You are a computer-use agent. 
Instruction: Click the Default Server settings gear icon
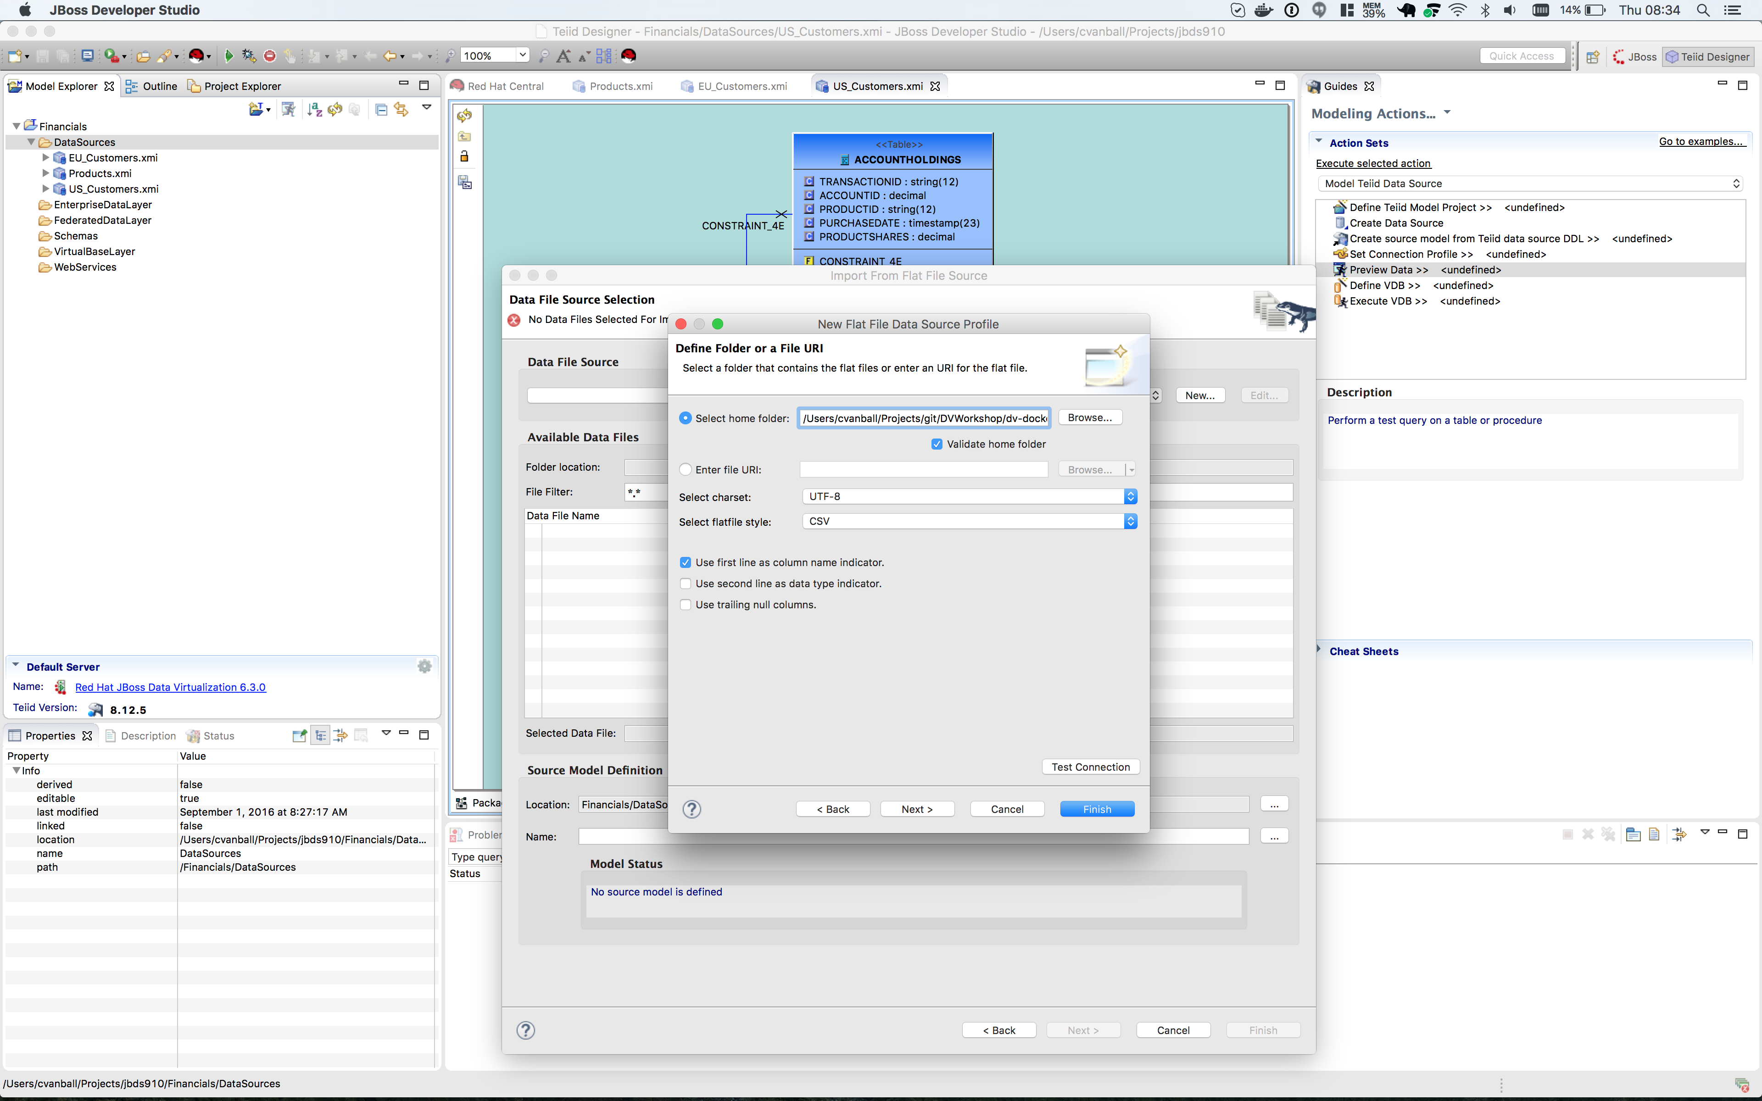[424, 666]
